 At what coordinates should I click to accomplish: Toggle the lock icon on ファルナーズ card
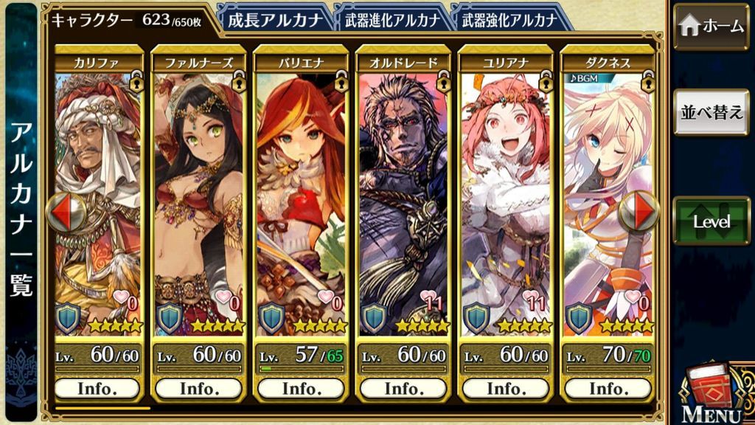[239, 82]
